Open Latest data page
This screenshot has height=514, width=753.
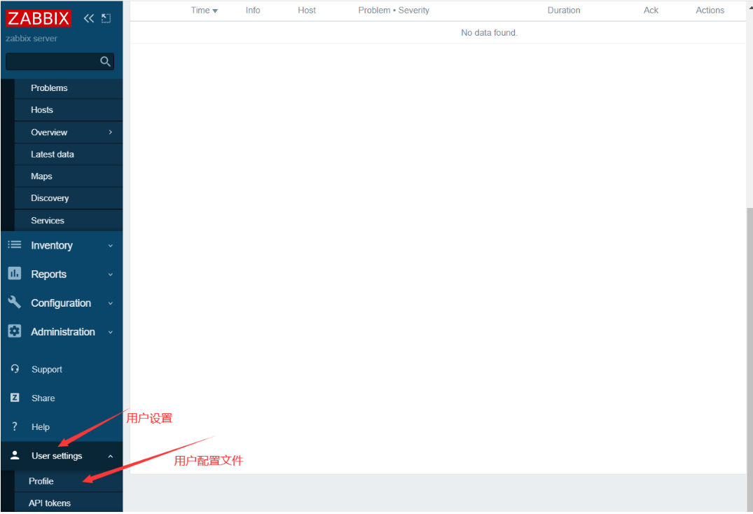[69, 155]
